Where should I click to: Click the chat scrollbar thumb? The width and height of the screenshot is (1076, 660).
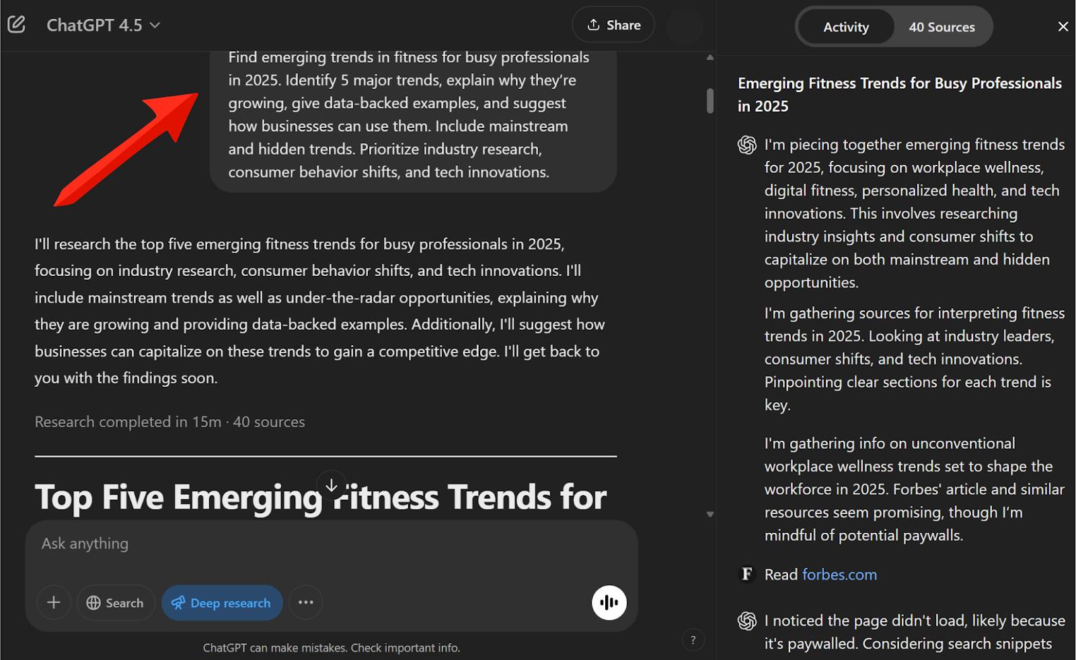pos(710,100)
